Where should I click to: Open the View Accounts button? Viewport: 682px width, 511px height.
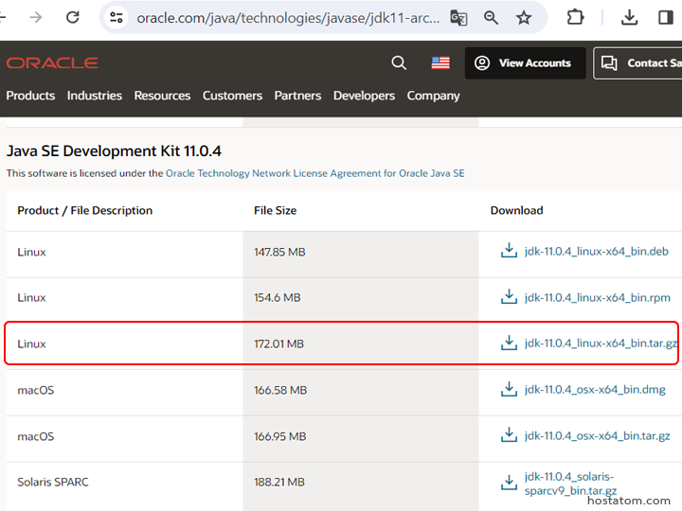click(523, 63)
